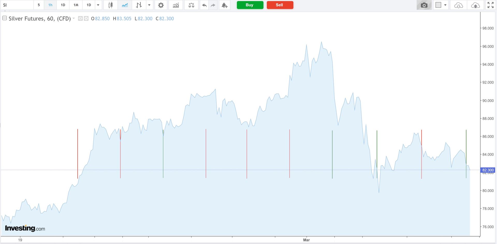Redo the chart action

(x=213, y=5)
